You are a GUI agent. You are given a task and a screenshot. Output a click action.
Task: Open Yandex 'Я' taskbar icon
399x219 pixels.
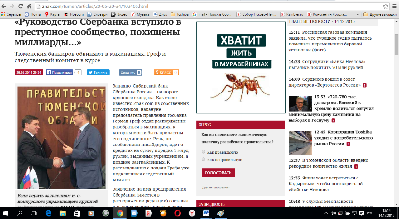pos(149,213)
